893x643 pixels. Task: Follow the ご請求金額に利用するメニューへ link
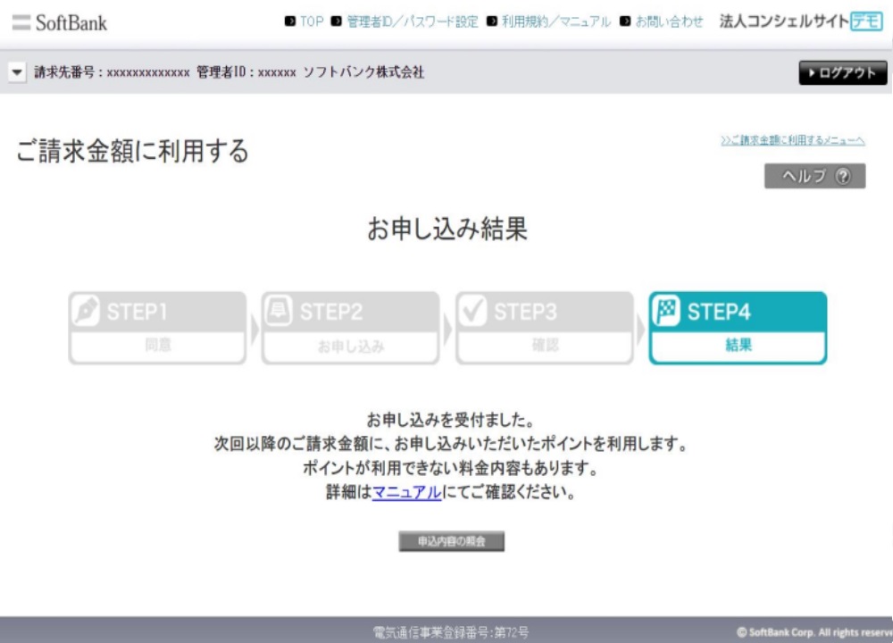tap(794, 139)
